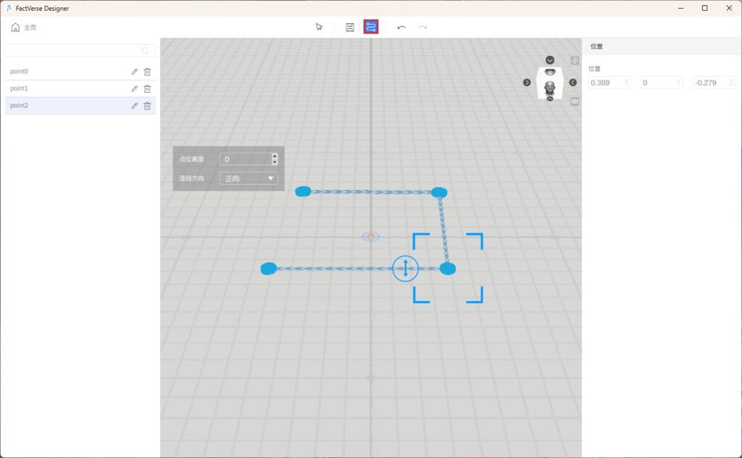Click the X position input field
The image size is (742, 458).
tap(606, 83)
